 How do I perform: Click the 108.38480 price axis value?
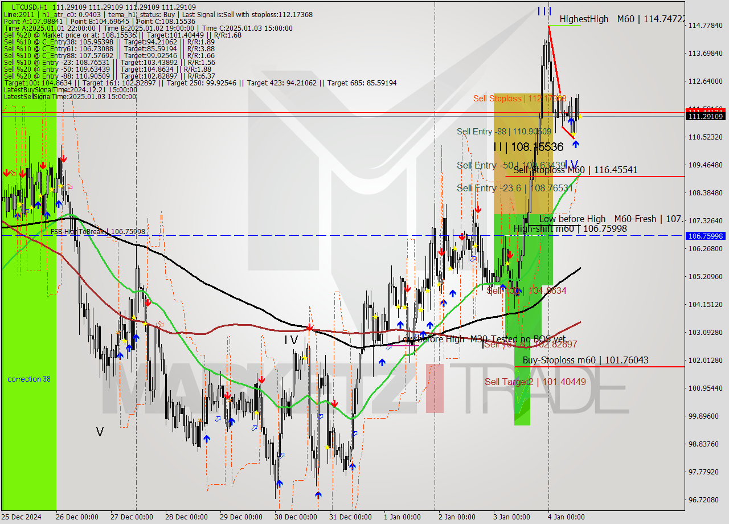(x=706, y=193)
